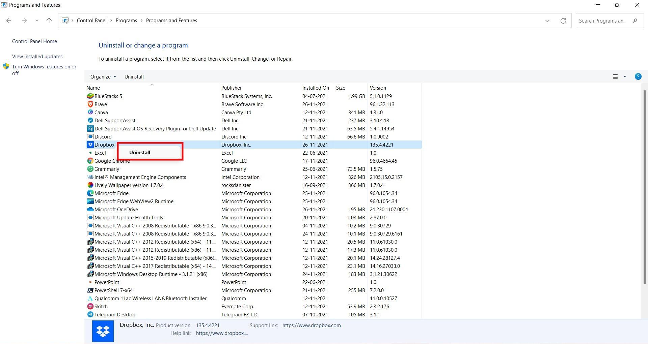Click version 21.230.1107.0004 cell
Image resolution: width=648 pixels, height=344 pixels.
point(389,210)
